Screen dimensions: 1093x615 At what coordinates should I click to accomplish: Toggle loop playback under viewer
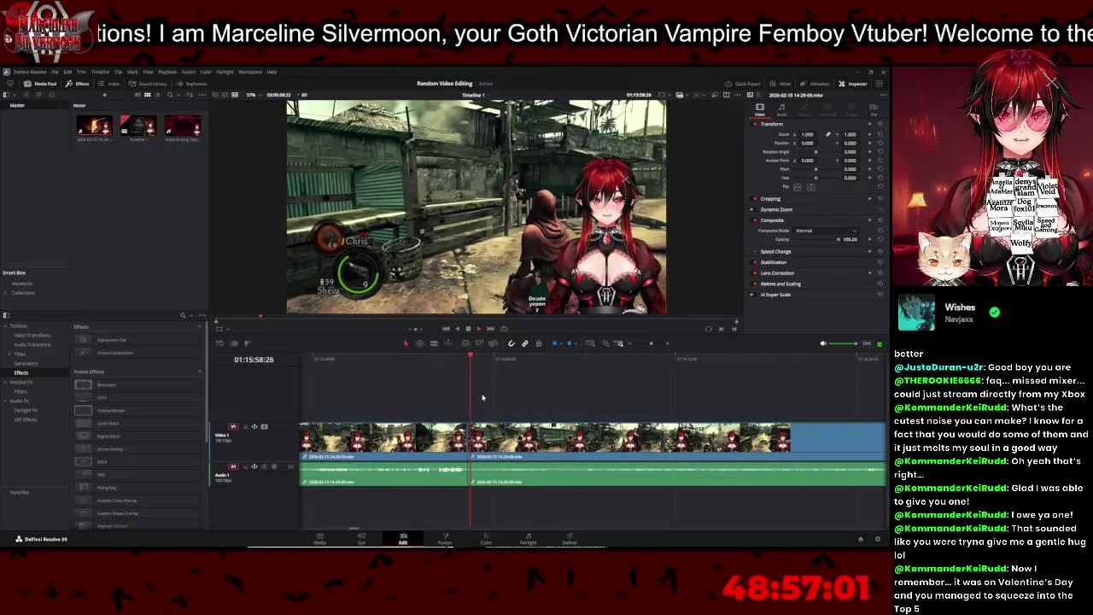[x=504, y=329]
